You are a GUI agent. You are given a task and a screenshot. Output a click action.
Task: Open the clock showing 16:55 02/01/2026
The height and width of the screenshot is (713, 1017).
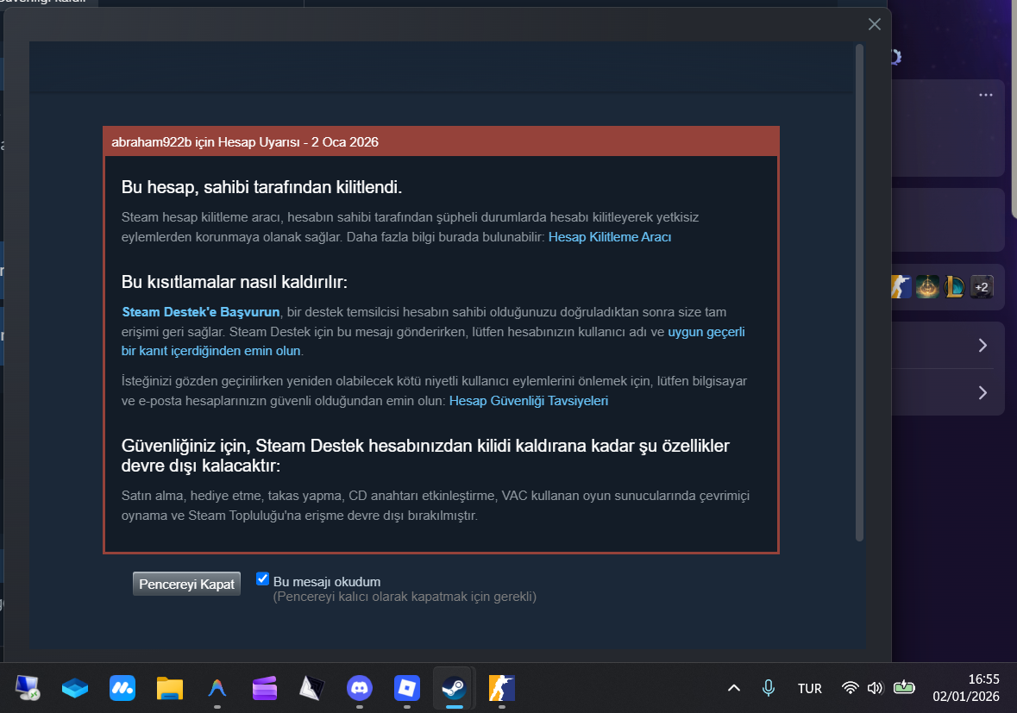(x=966, y=688)
